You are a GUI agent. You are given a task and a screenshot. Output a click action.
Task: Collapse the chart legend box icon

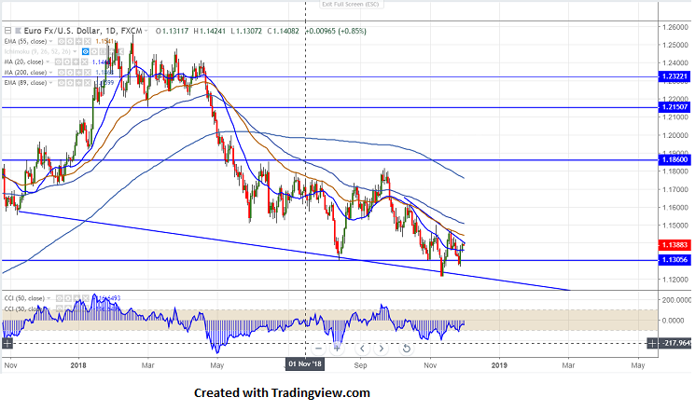coord(7,31)
